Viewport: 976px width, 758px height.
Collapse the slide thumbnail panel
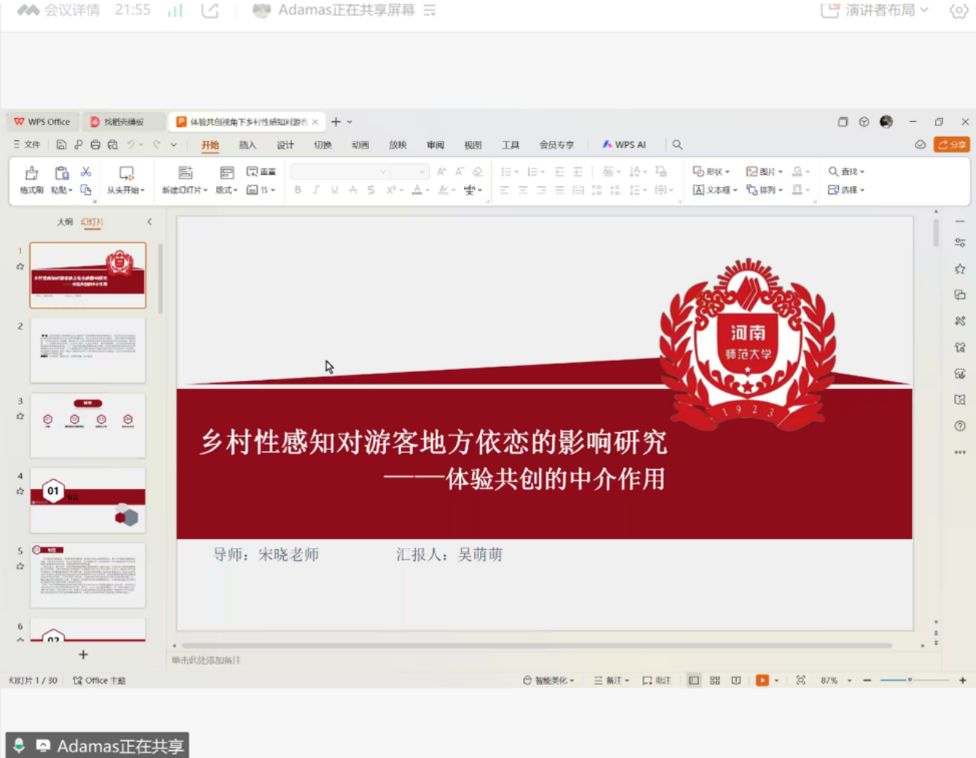(x=150, y=222)
